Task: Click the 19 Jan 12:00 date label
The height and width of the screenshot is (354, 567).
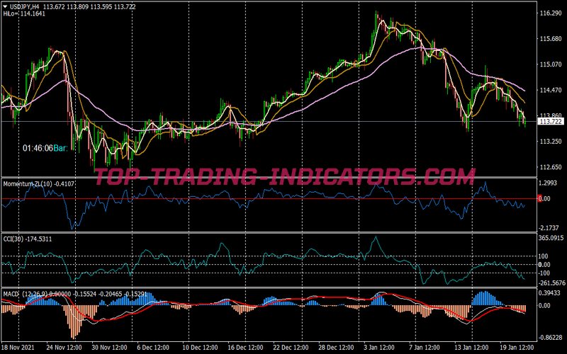Action: [x=517, y=348]
